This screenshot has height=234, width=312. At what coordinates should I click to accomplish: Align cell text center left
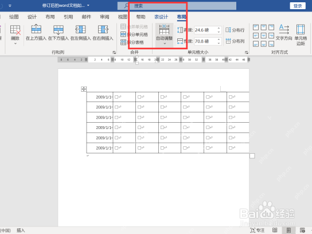pyautogui.click(x=256, y=36)
